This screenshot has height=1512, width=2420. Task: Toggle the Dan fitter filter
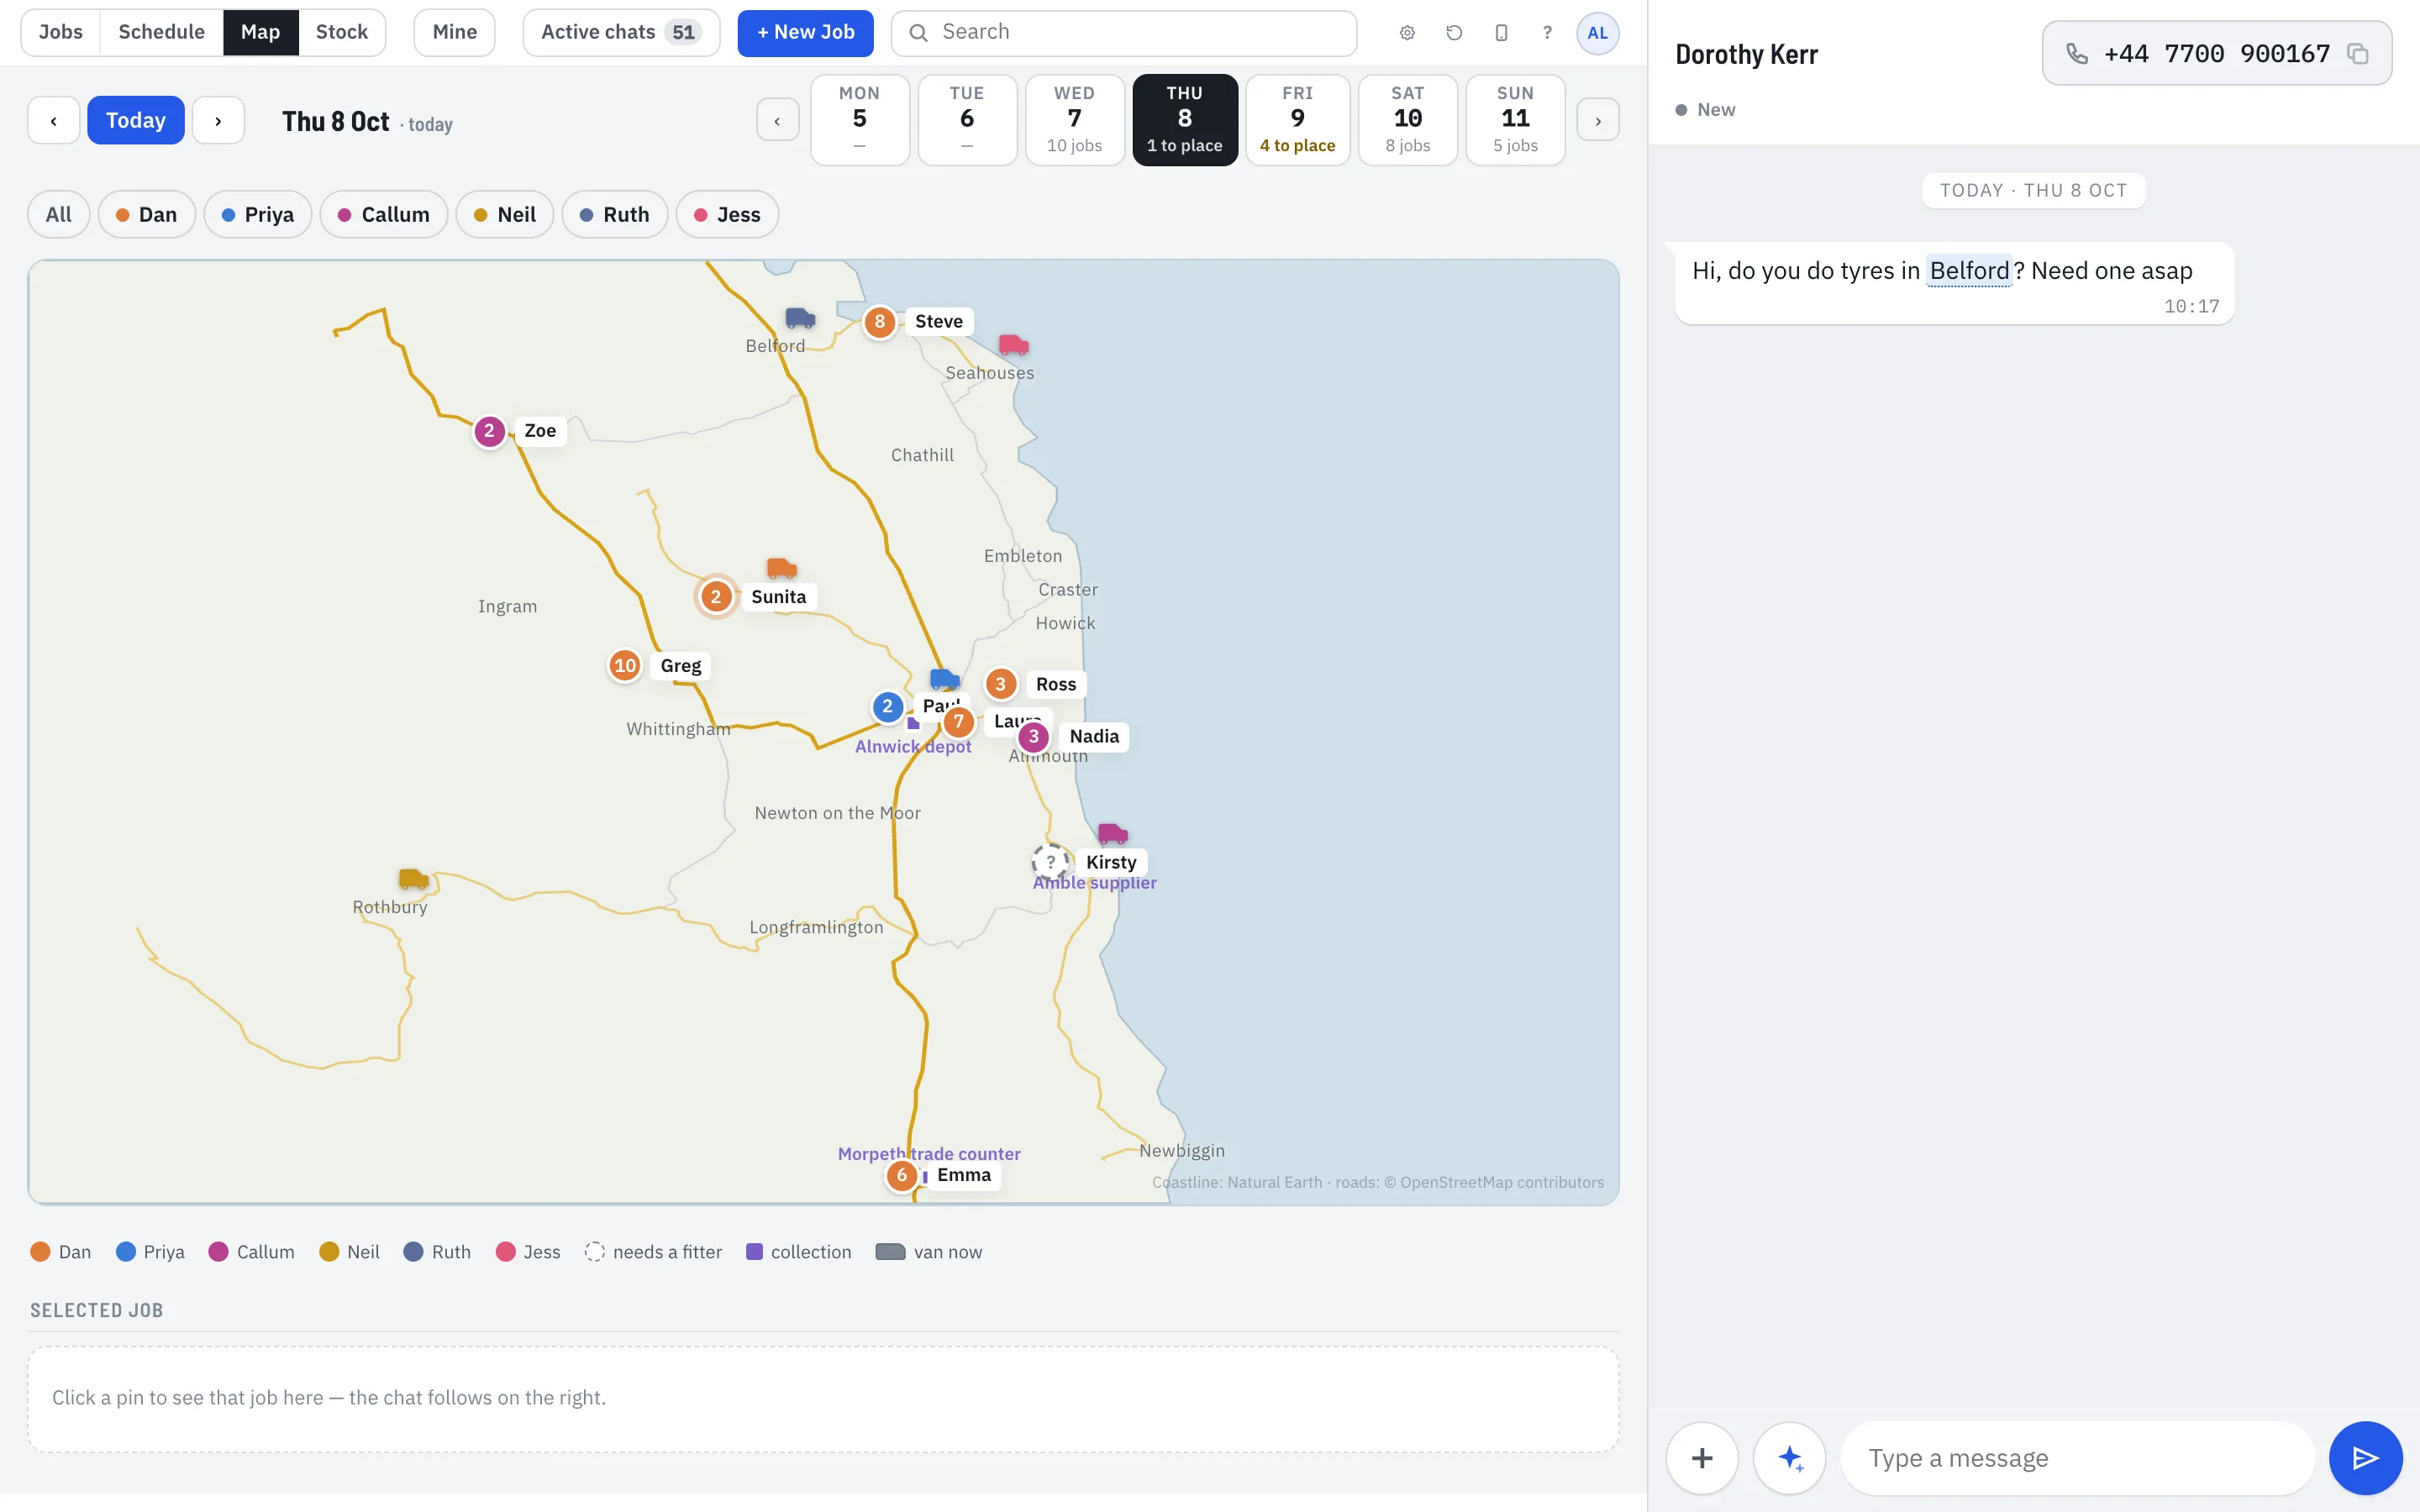click(x=146, y=214)
